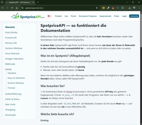Go back to the previous page
142x125 pixels.
click(3, 8)
